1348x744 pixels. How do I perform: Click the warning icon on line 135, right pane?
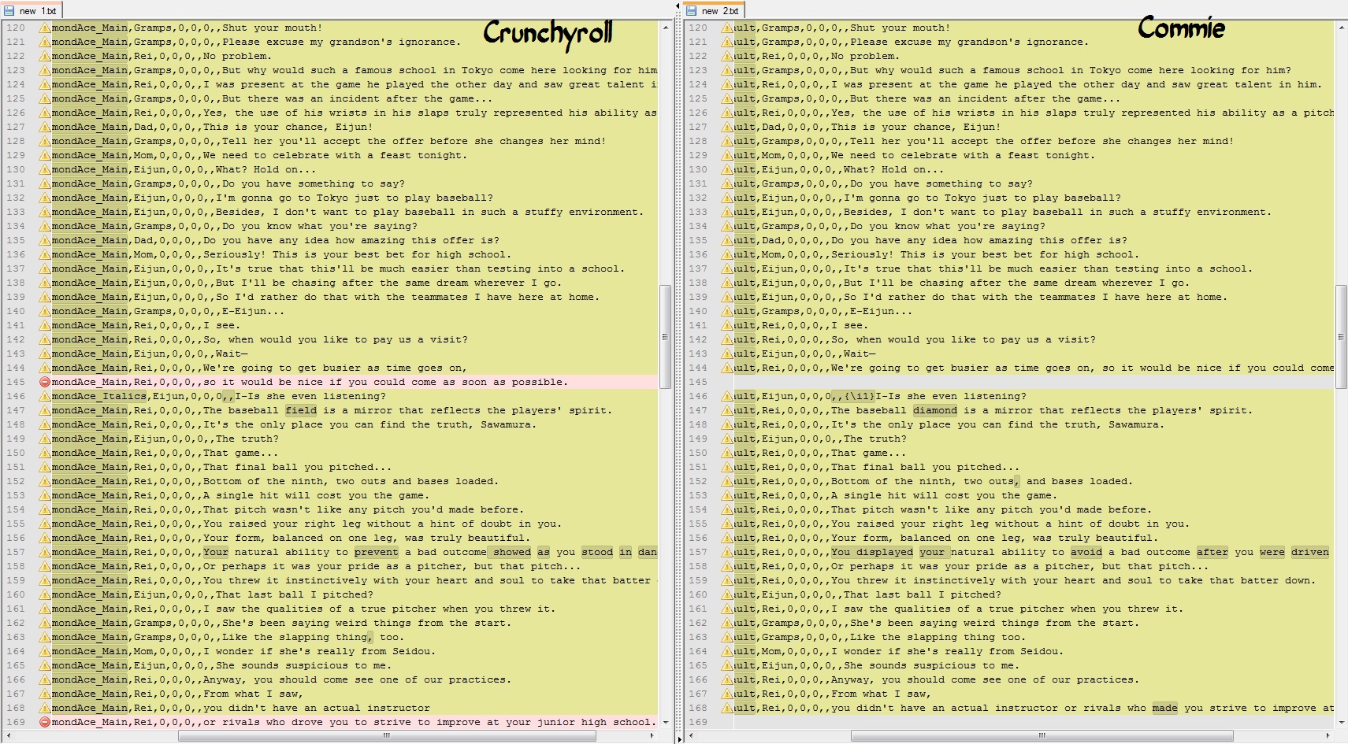[x=727, y=240]
